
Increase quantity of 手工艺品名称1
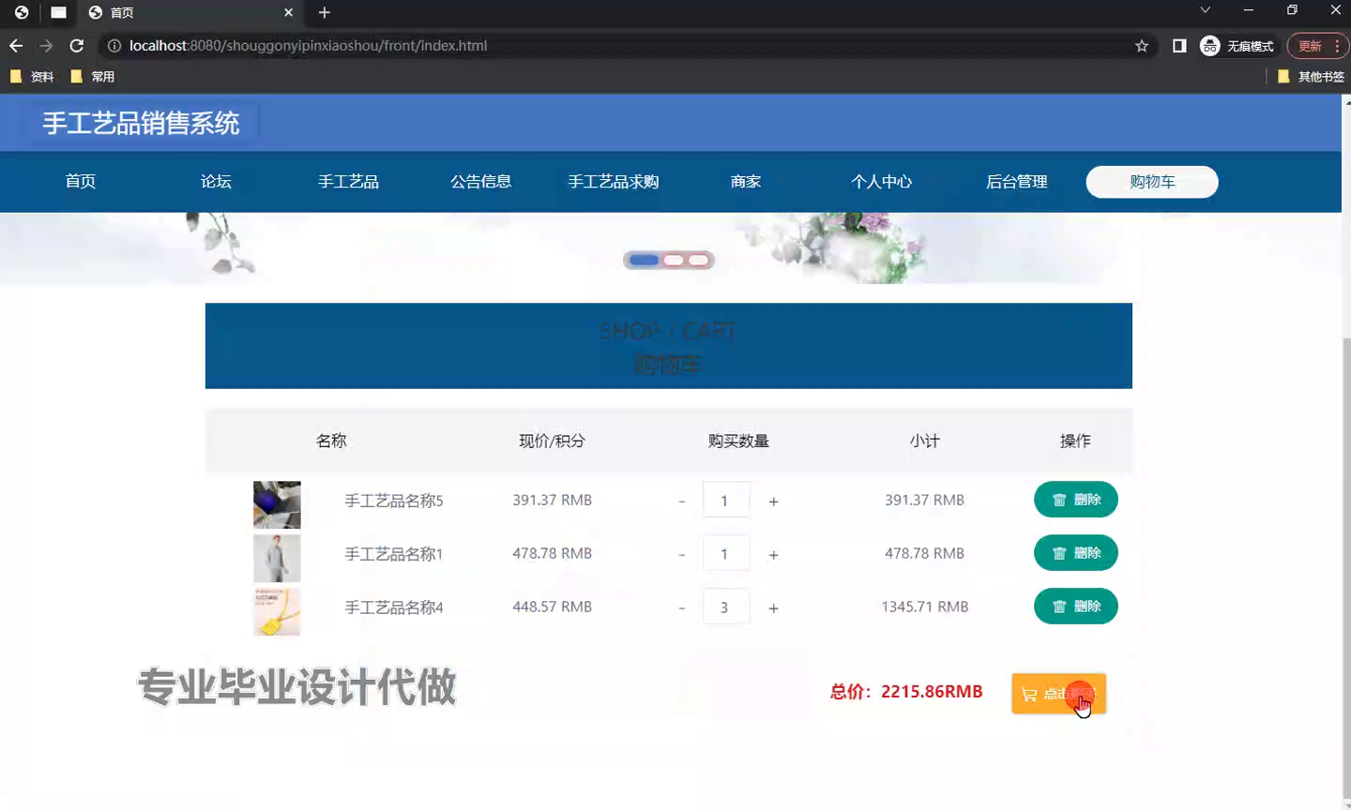pos(773,555)
